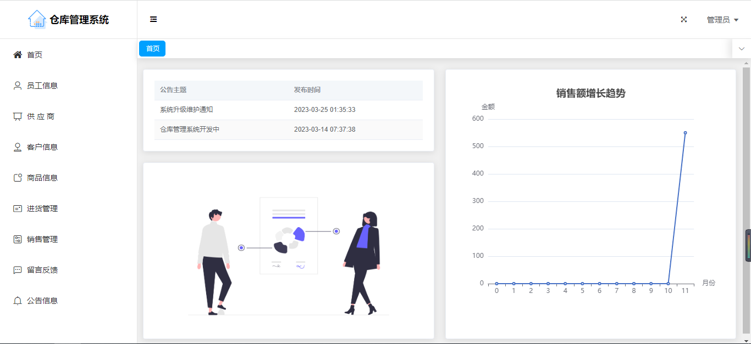Click the chart title 销售额增长趋势
Image resolution: width=751 pixels, height=344 pixels.
pyautogui.click(x=590, y=93)
